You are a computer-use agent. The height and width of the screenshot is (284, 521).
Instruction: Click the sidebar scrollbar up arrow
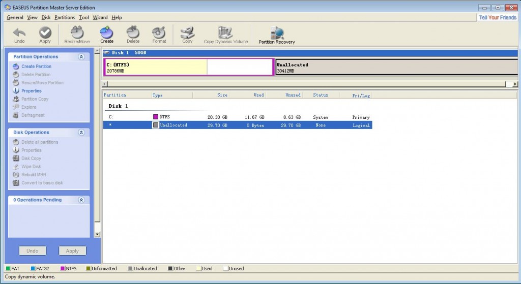(97, 51)
